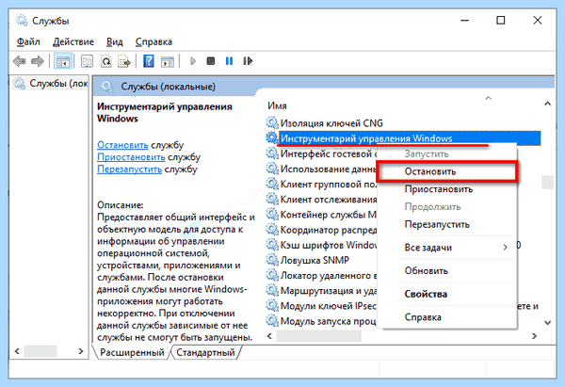Image resolution: width=565 pixels, height=387 pixels.
Task: Click the Forward arrow toolbar icon
Action: pos(38,61)
